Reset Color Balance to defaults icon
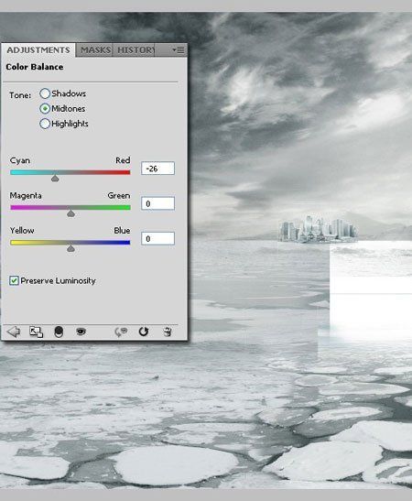The image size is (412, 501). point(144,332)
